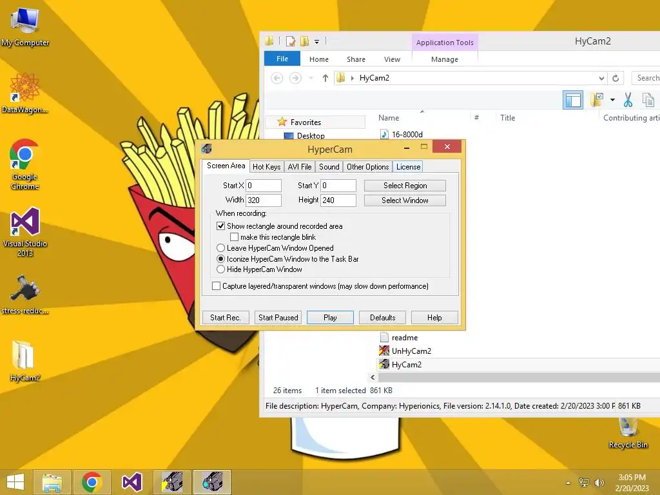Select Hide HyperCam Window option
Screen dimensions: 660x495
(x=220, y=269)
